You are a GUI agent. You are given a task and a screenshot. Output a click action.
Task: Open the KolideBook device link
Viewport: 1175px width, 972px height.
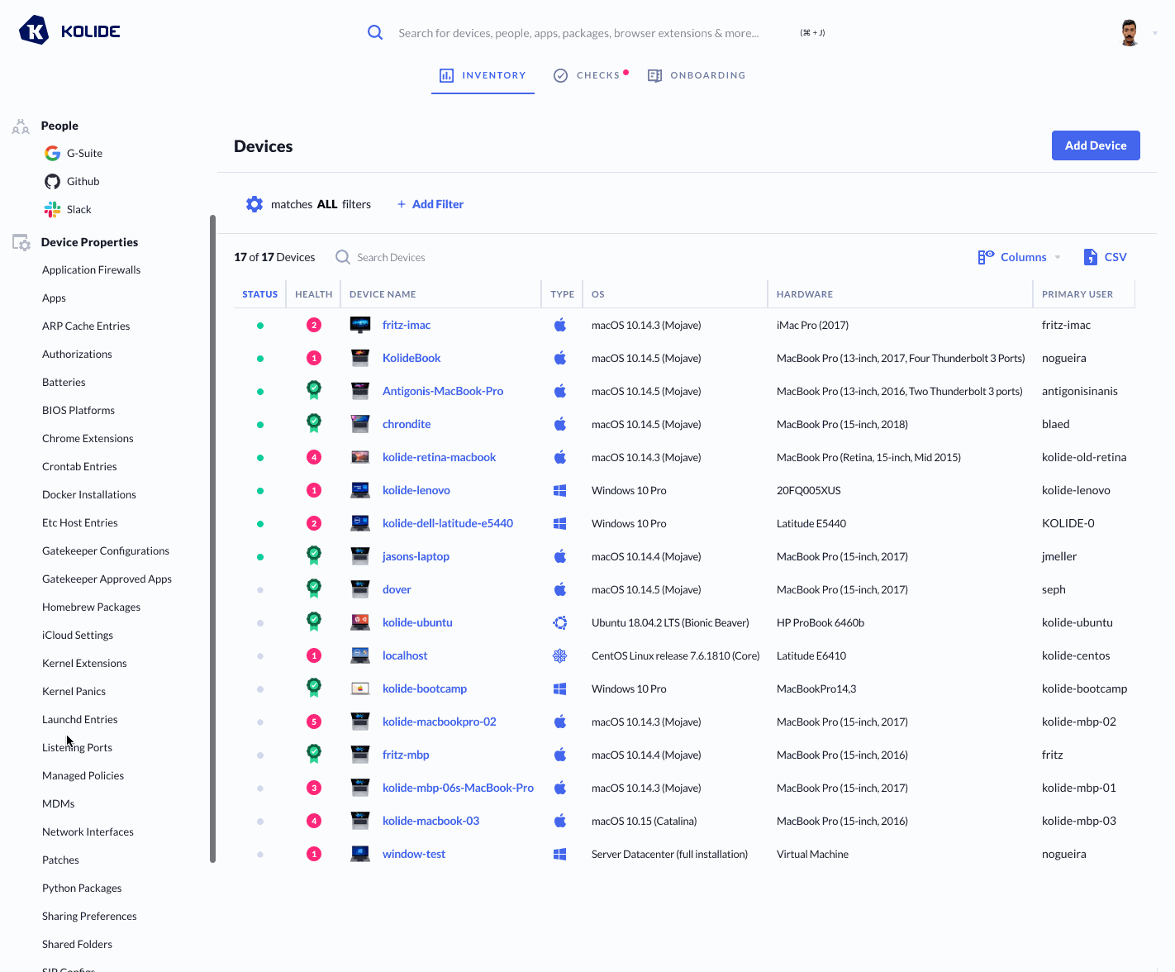(411, 357)
